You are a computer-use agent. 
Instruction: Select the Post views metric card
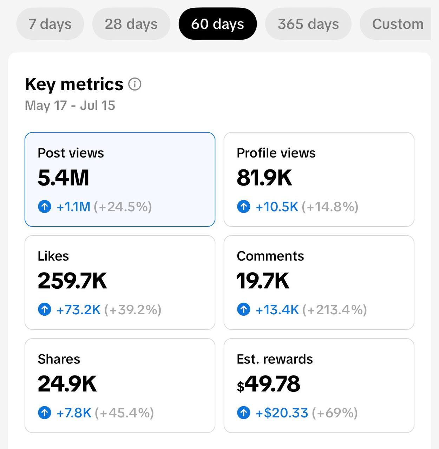click(x=120, y=179)
